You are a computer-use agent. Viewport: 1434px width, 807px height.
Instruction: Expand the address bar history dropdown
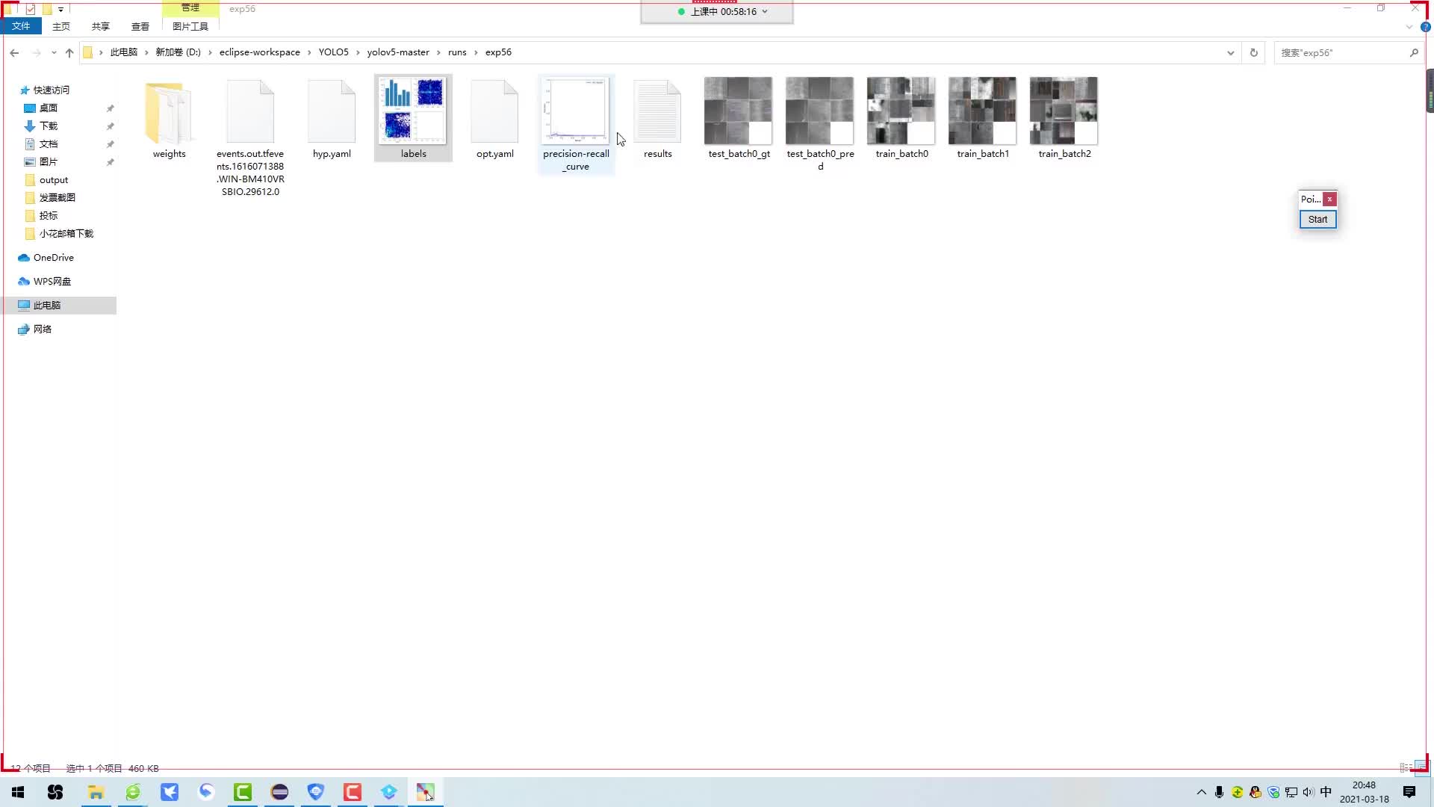(1230, 52)
